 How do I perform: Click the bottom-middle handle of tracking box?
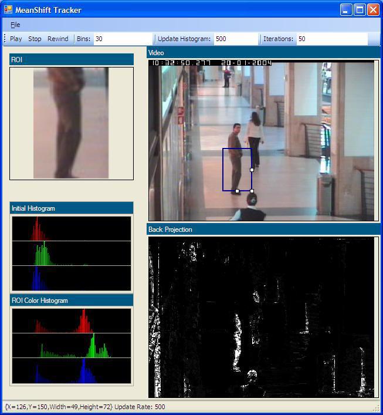(238, 191)
